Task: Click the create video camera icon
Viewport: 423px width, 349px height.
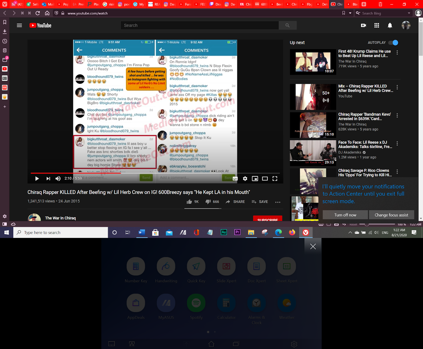Action: tap(364, 25)
